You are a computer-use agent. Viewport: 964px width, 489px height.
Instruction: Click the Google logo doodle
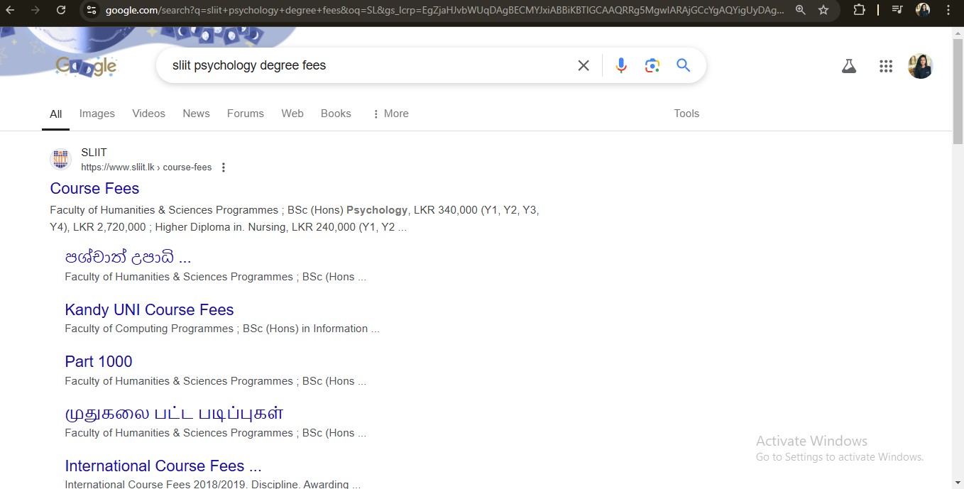pos(87,66)
